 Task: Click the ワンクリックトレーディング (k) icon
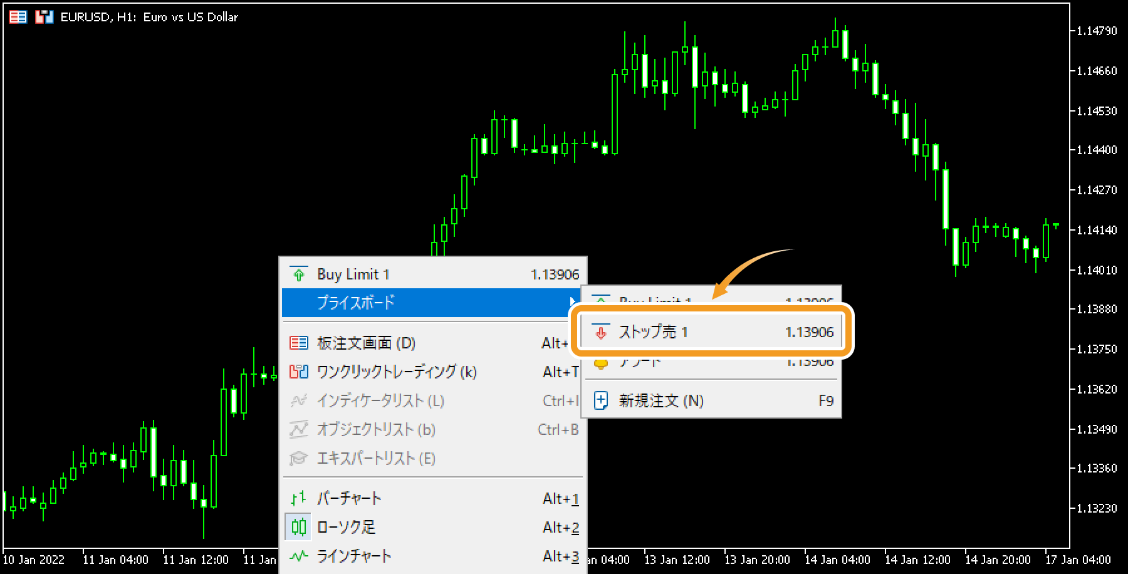tap(299, 372)
